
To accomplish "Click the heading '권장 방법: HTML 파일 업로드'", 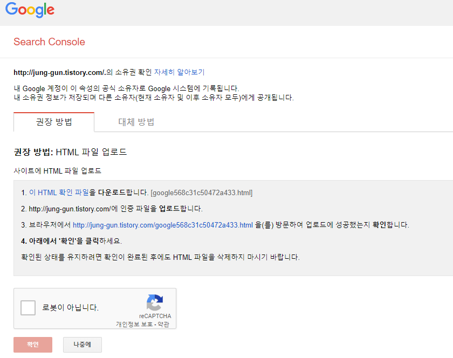I will tap(70, 152).
